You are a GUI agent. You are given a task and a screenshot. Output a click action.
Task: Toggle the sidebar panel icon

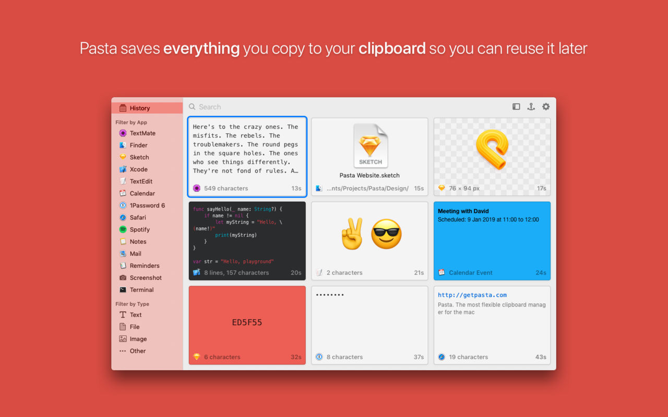[x=516, y=107]
